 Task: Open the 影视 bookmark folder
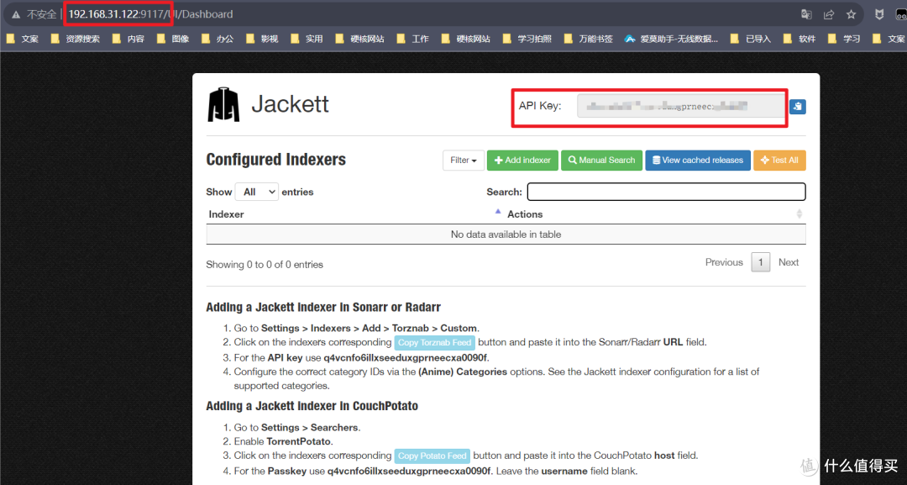[x=262, y=39]
